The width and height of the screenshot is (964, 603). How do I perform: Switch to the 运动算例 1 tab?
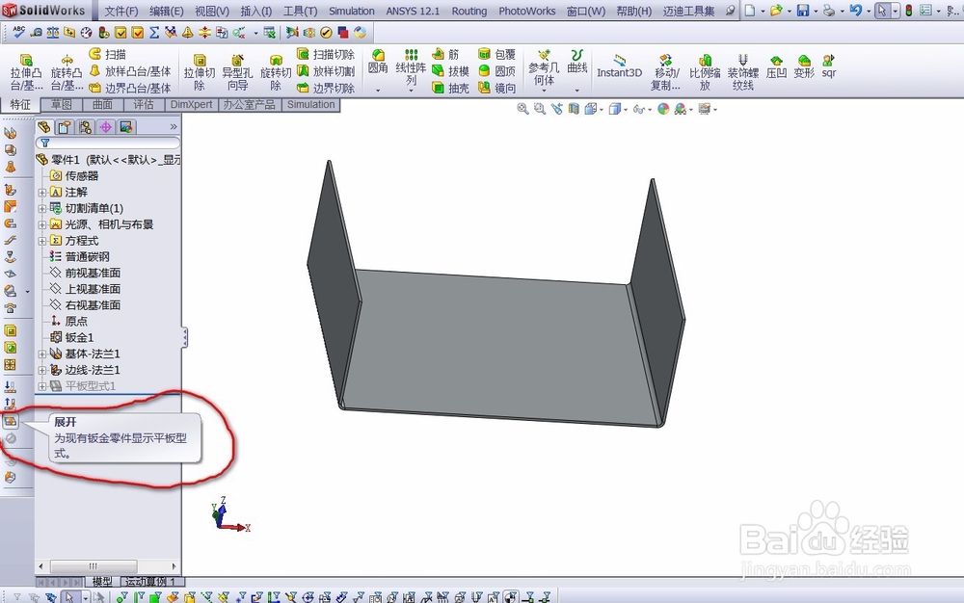(x=152, y=581)
